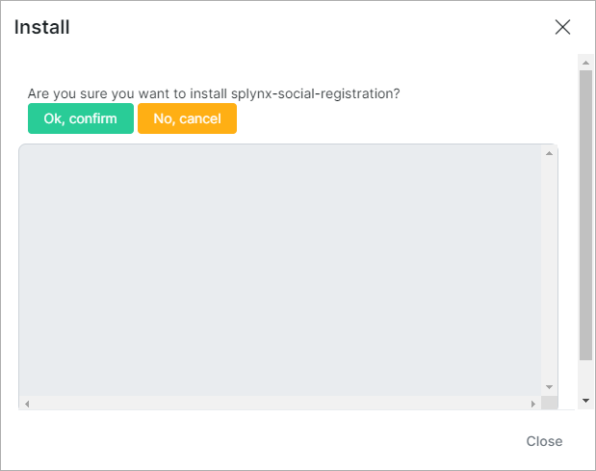Click the text area's scroll right arrow
This screenshot has width=596, height=471.
532,403
